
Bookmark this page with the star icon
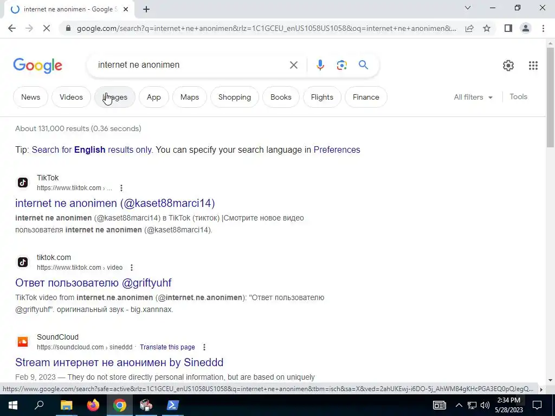pos(487,28)
